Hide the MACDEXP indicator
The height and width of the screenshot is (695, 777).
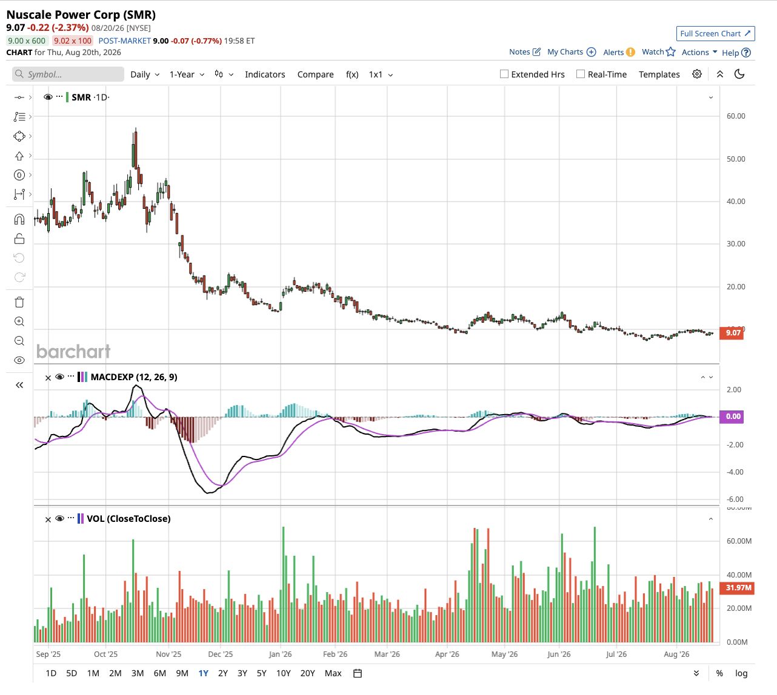[x=59, y=377]
